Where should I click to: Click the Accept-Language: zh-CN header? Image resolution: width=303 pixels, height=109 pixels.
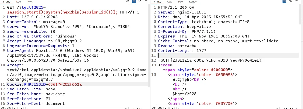pos(44,41)
